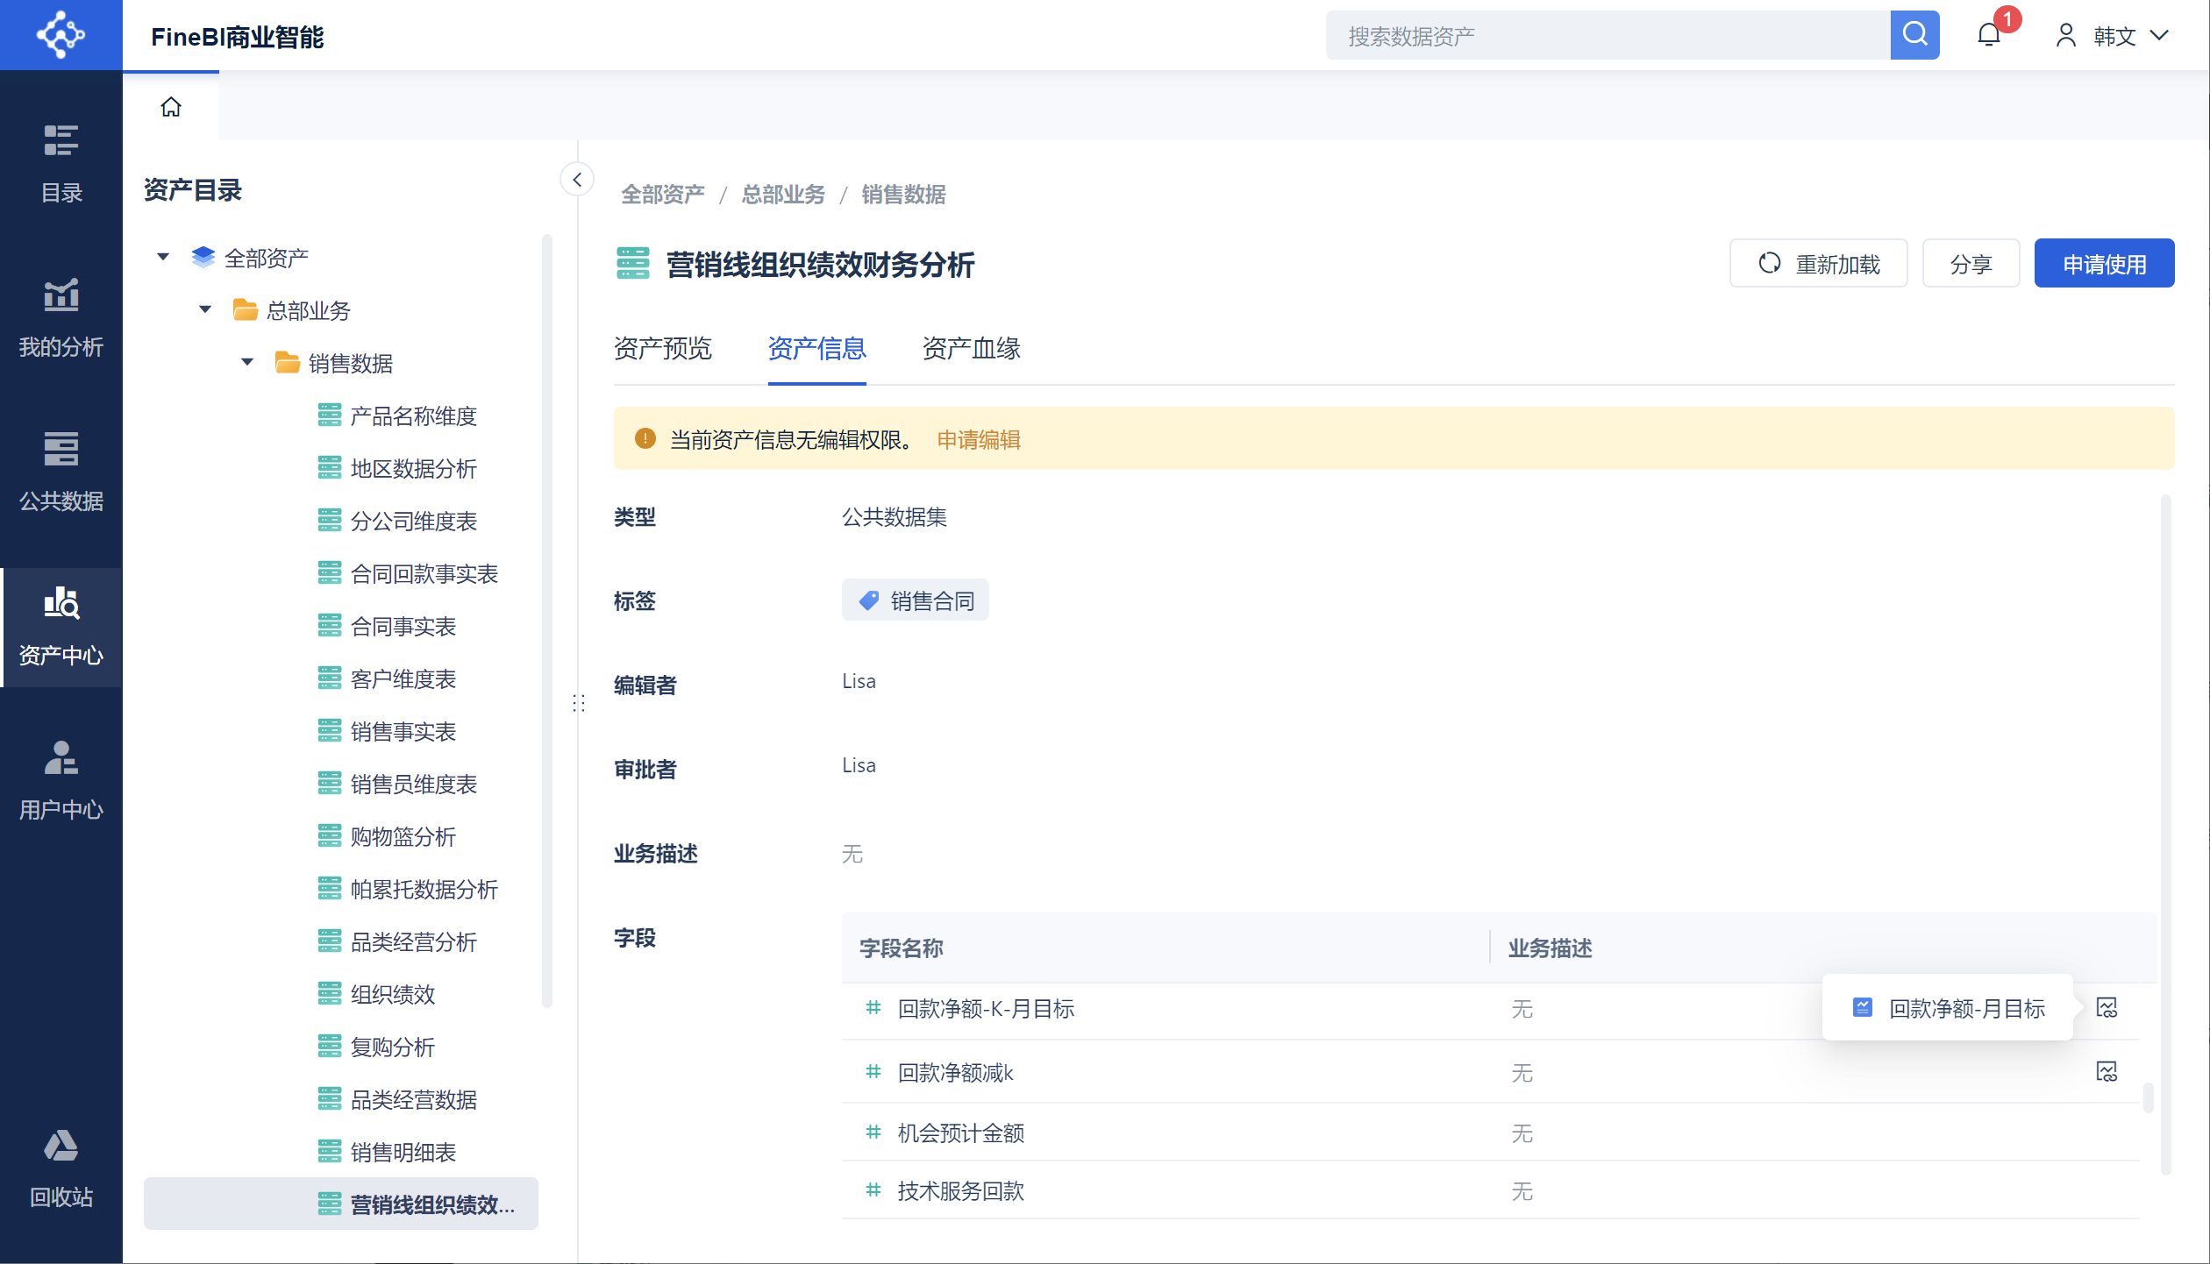The height and width of the screenshot is (1264, 2210).
Task: Collapse the 销售数据 folder
Action: 247,362
